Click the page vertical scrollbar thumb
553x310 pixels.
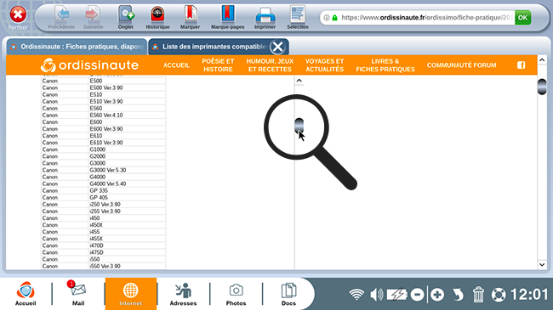[542, 87]
